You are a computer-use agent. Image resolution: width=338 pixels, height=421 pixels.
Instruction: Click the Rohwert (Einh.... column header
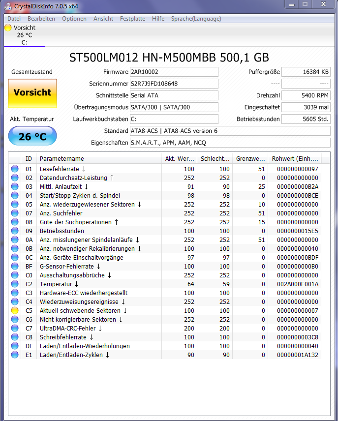click(295, 159)
